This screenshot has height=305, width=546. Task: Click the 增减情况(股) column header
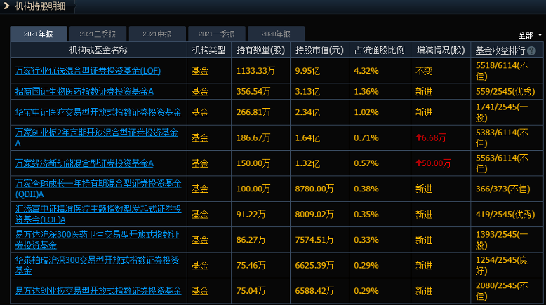[x=441, y=50]
